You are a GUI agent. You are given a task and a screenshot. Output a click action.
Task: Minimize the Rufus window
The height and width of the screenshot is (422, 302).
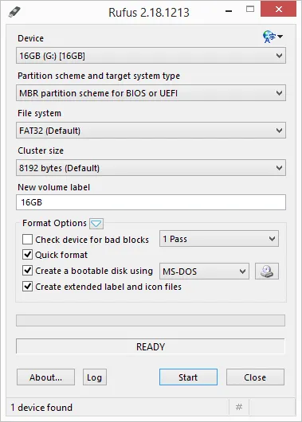tap(229, 11)
